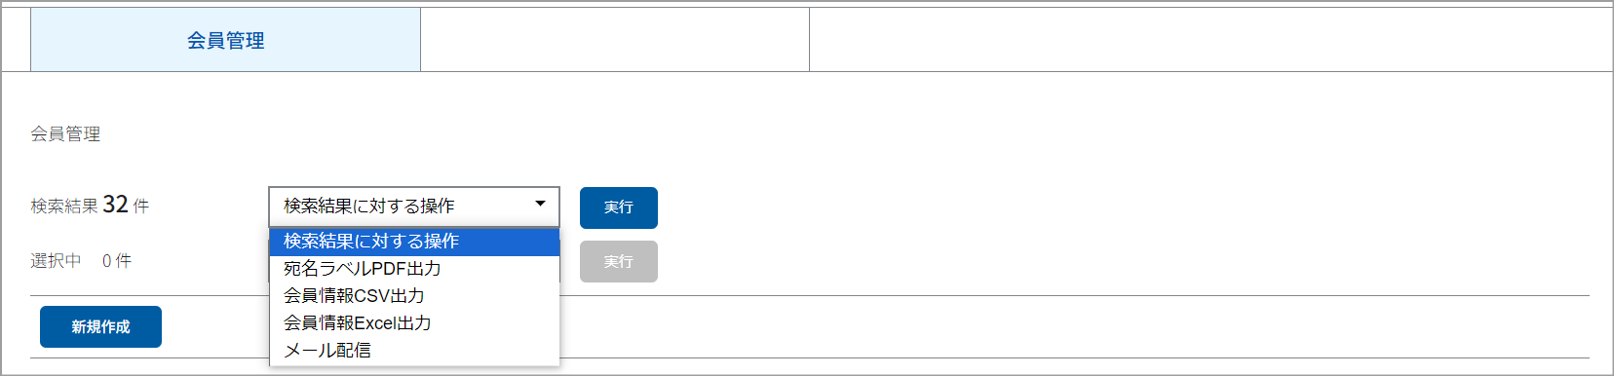This screenshot has height=376, width=1614.
Task: Collapse the list using the dropdown arrow
Action: tap(540, 205)
